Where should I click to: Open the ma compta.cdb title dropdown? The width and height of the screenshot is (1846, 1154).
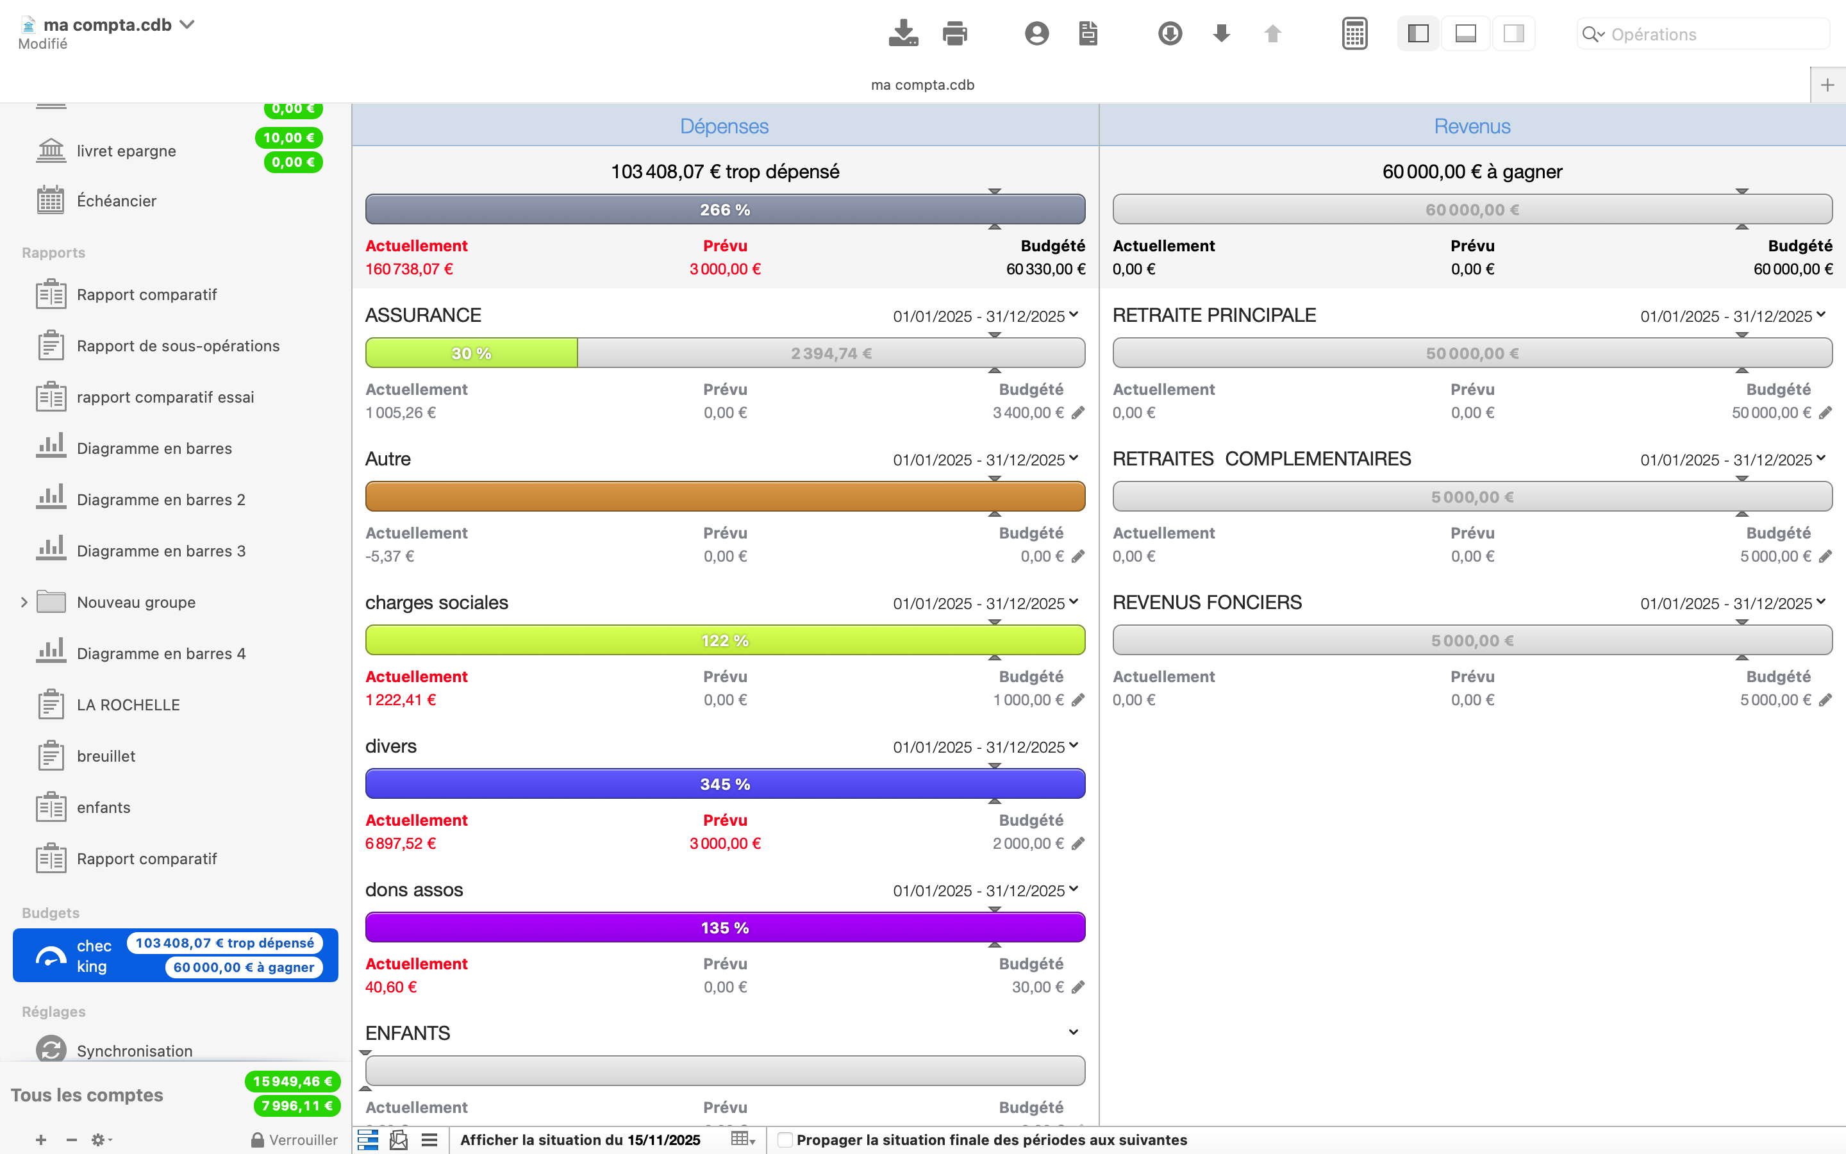click(x=188, y=24)
